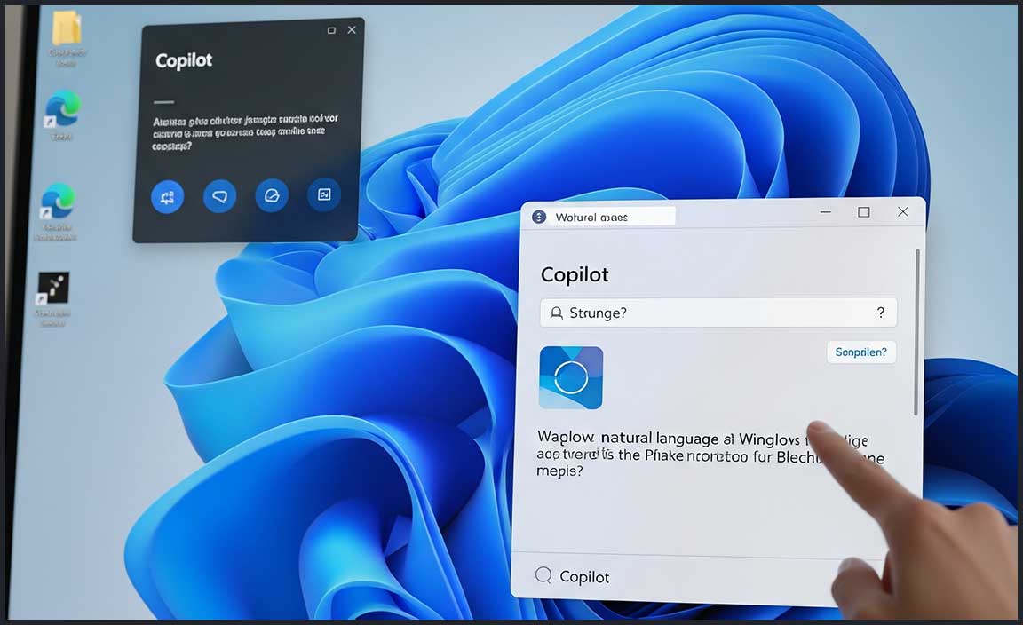Click the question mark in the search field

[881, 312]
